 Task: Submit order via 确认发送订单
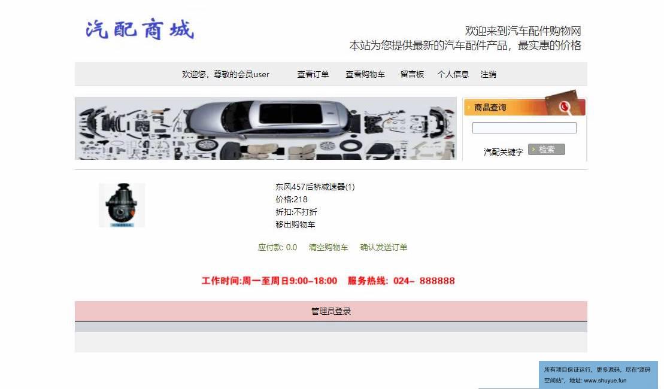point(384,247)
